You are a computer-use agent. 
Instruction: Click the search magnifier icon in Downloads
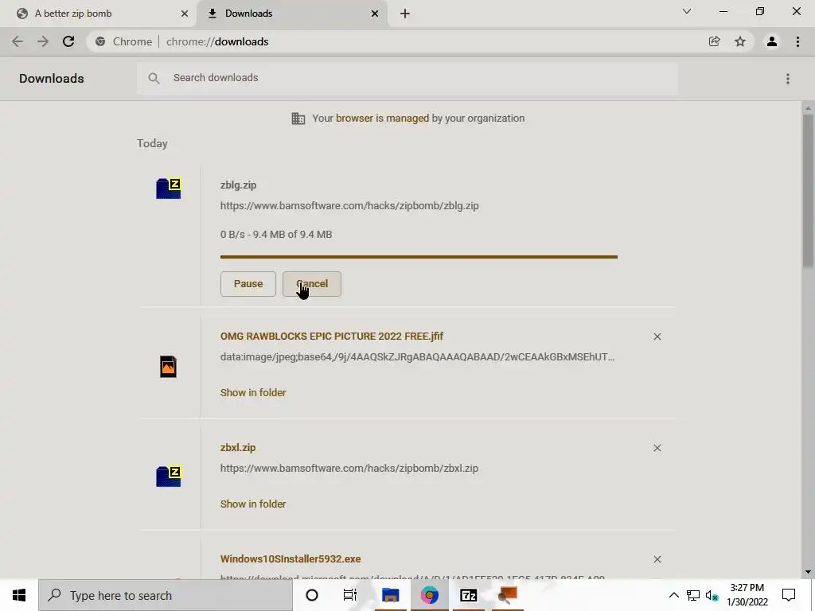point(154,78)
